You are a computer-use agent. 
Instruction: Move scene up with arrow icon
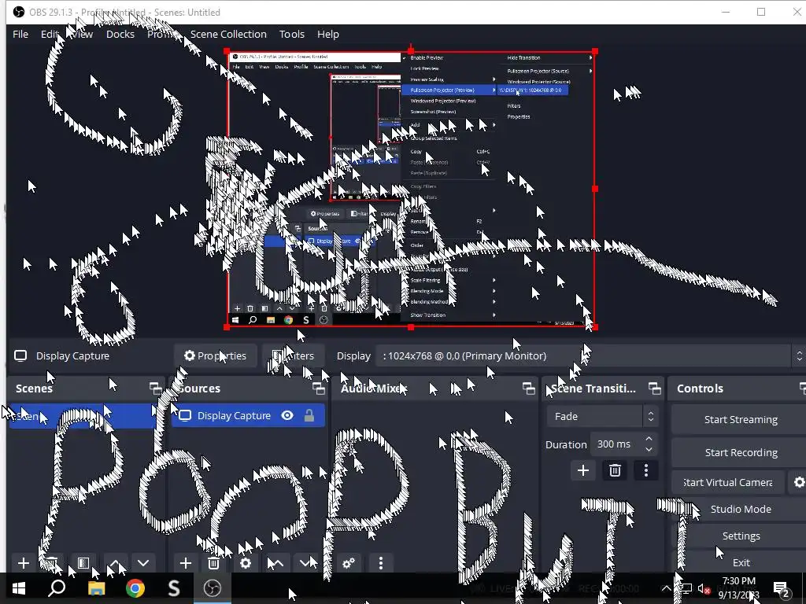[x=115, y=563]
